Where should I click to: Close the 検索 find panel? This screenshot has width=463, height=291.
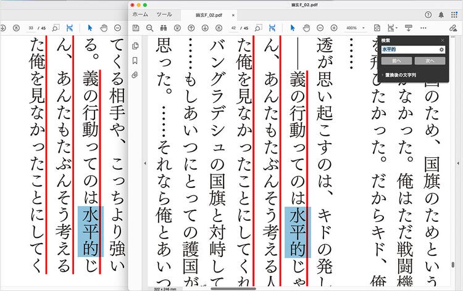click(x=443, y=40)
